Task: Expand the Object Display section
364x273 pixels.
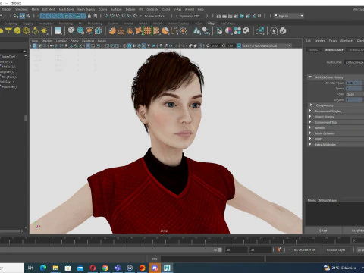Action: (x=310, y=117)
